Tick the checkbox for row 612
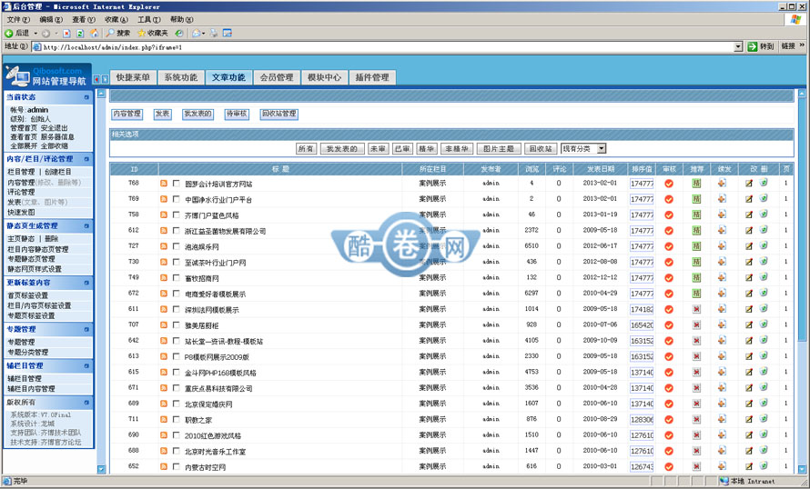The height and width of the screenshot is (489, 810). (x=177, y=231)
